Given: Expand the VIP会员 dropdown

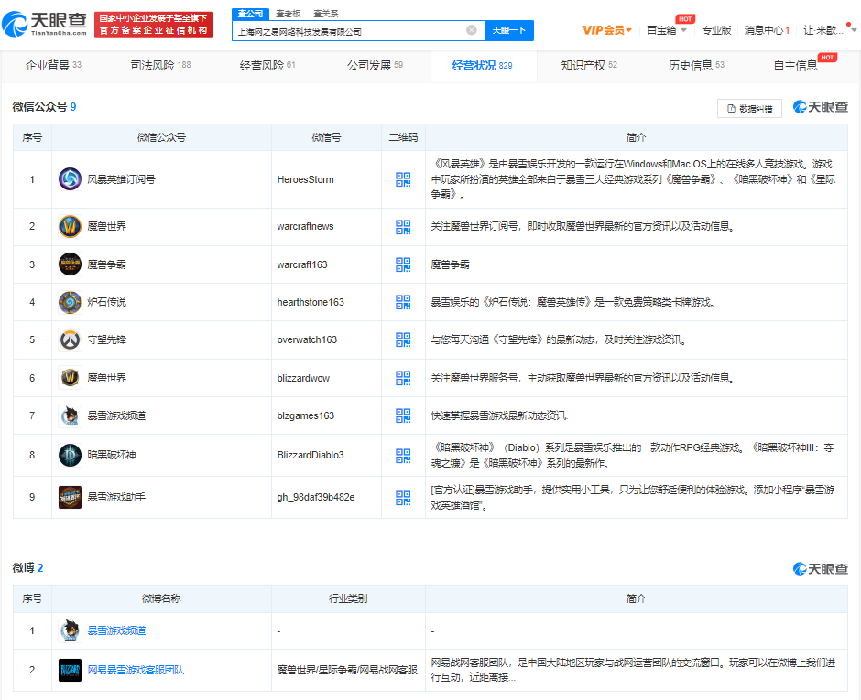Looking at the screenshot, I should [x=607, y=30].
